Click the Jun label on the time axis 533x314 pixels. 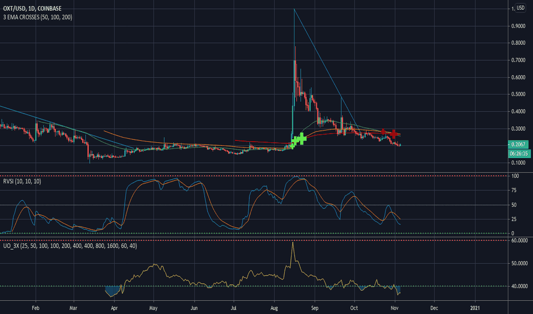click(194, 308)
